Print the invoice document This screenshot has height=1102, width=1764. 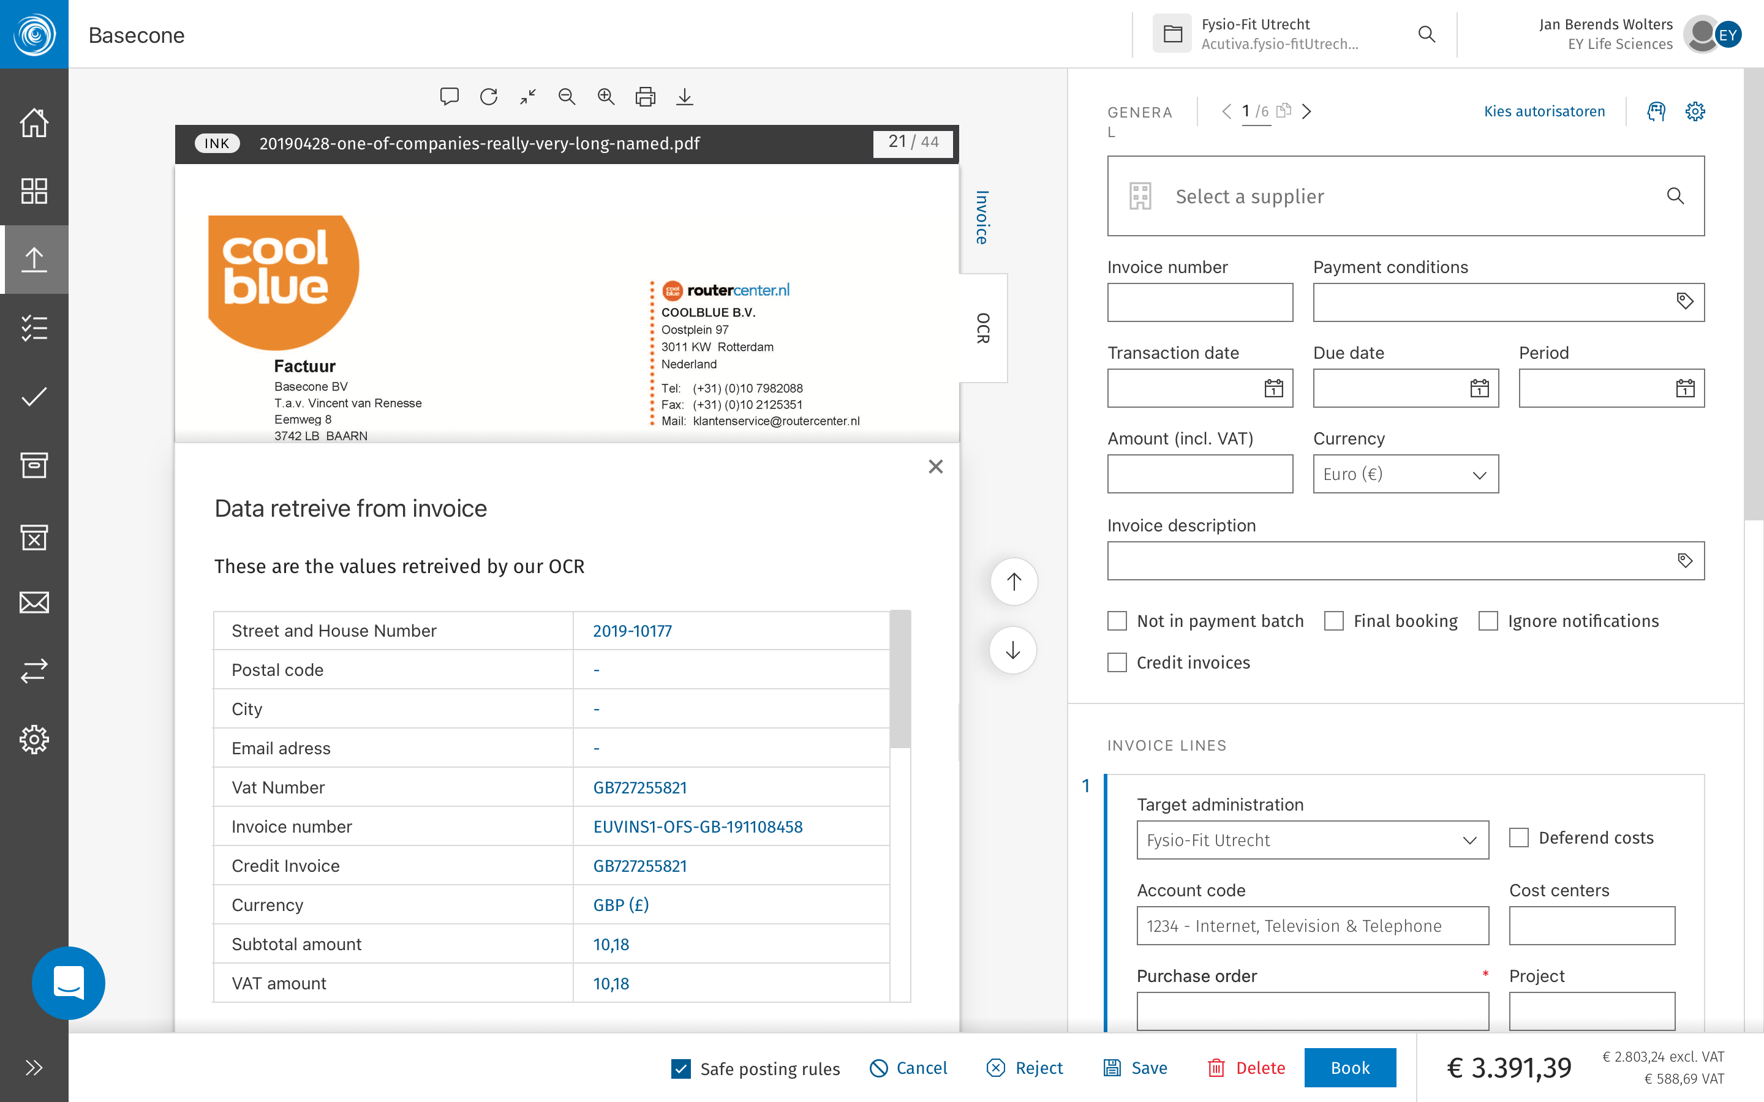[646, 97]
